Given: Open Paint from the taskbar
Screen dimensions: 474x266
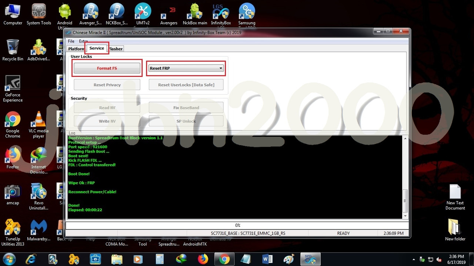Looking at the screenshot, I should pos(288,259).
